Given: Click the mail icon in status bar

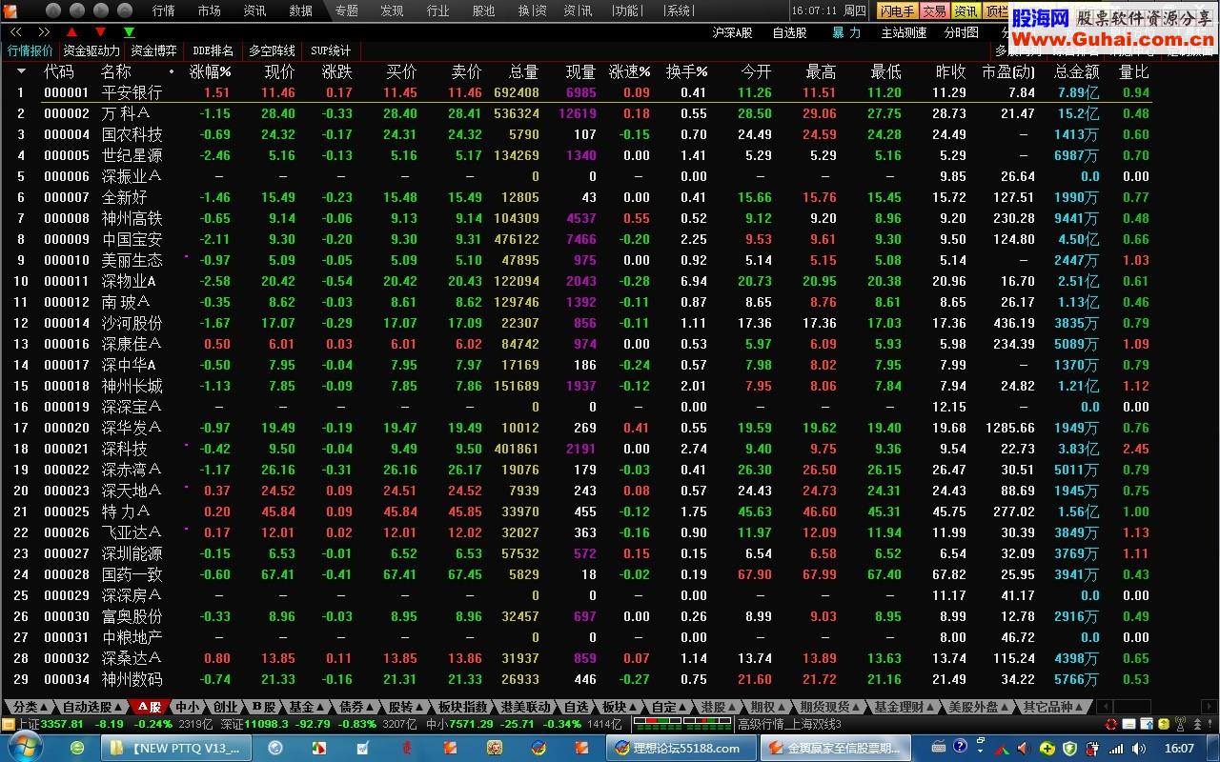Looking at the screenshot, I should coord(1128,724).
